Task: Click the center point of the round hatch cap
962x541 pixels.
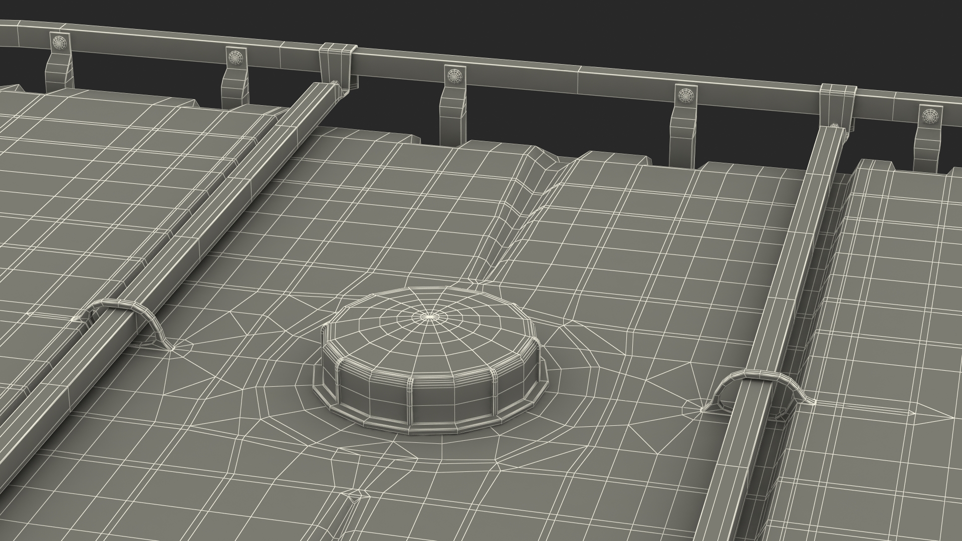Action: pos(430,316)
